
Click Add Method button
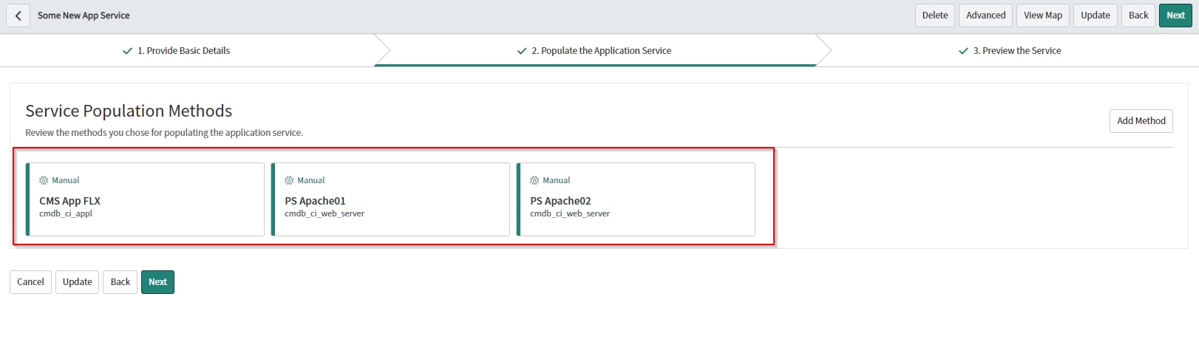point(1141,121)
